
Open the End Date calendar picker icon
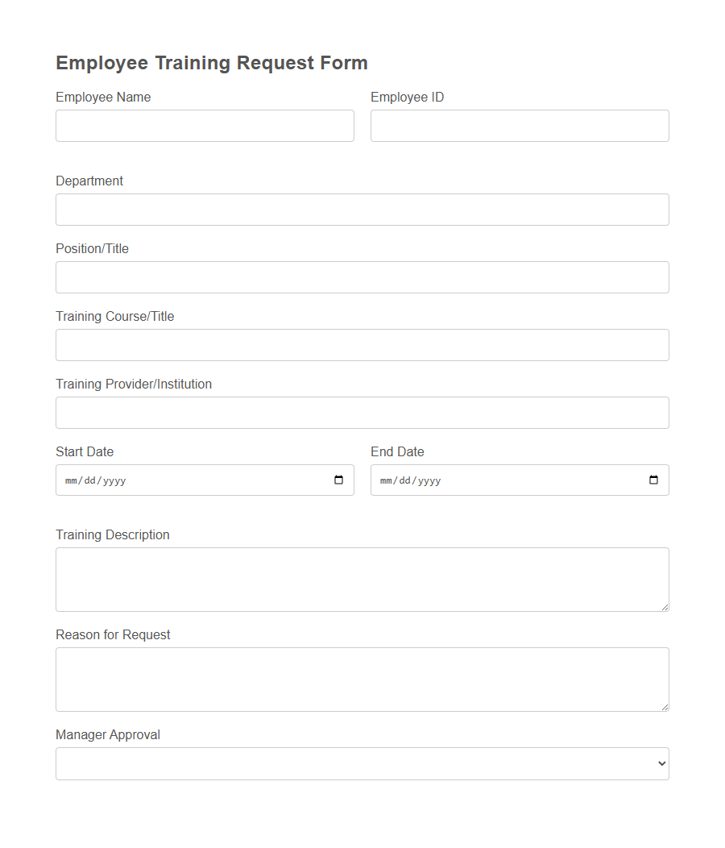[652, 480]
